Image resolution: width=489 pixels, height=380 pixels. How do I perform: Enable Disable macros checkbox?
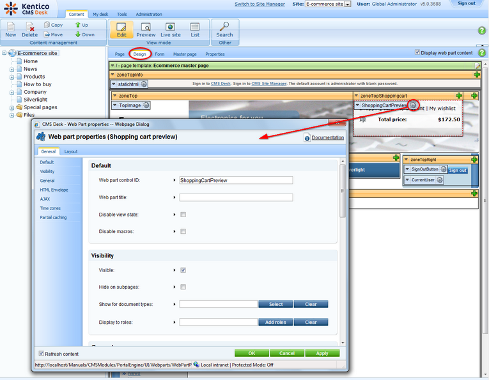pos(183,231)
